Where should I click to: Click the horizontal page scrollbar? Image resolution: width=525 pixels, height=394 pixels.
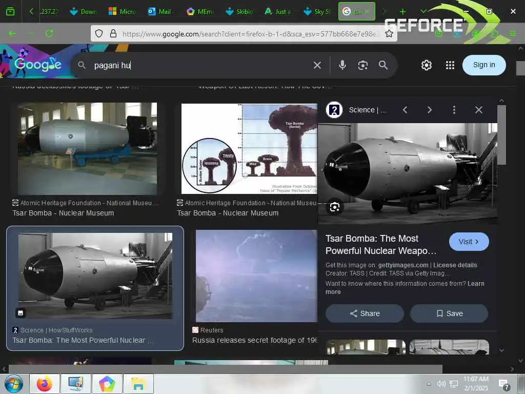point(226,369)
